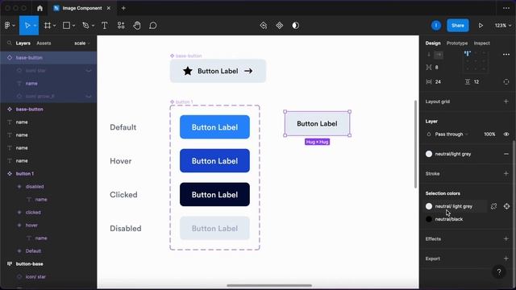Close the Image Component tab

(109, 8)
